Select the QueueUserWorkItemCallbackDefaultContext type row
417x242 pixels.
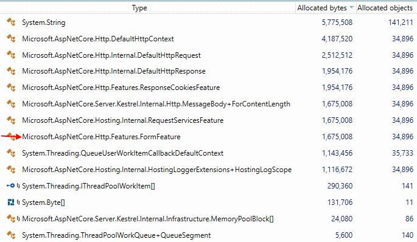coord(208,153)
